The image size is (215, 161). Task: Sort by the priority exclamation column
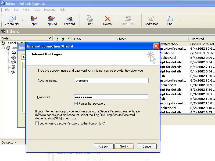[57, 39]
